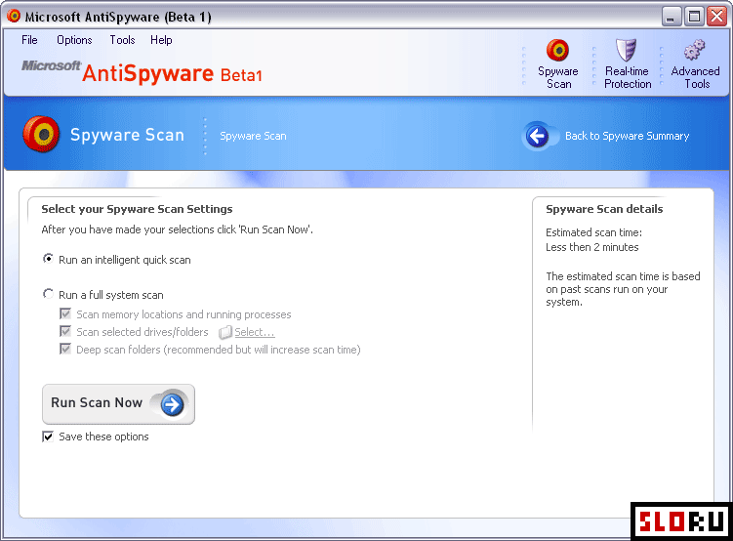Toggle Deep scan folders checkbox

pyautogui.click(x=65, y=350)
